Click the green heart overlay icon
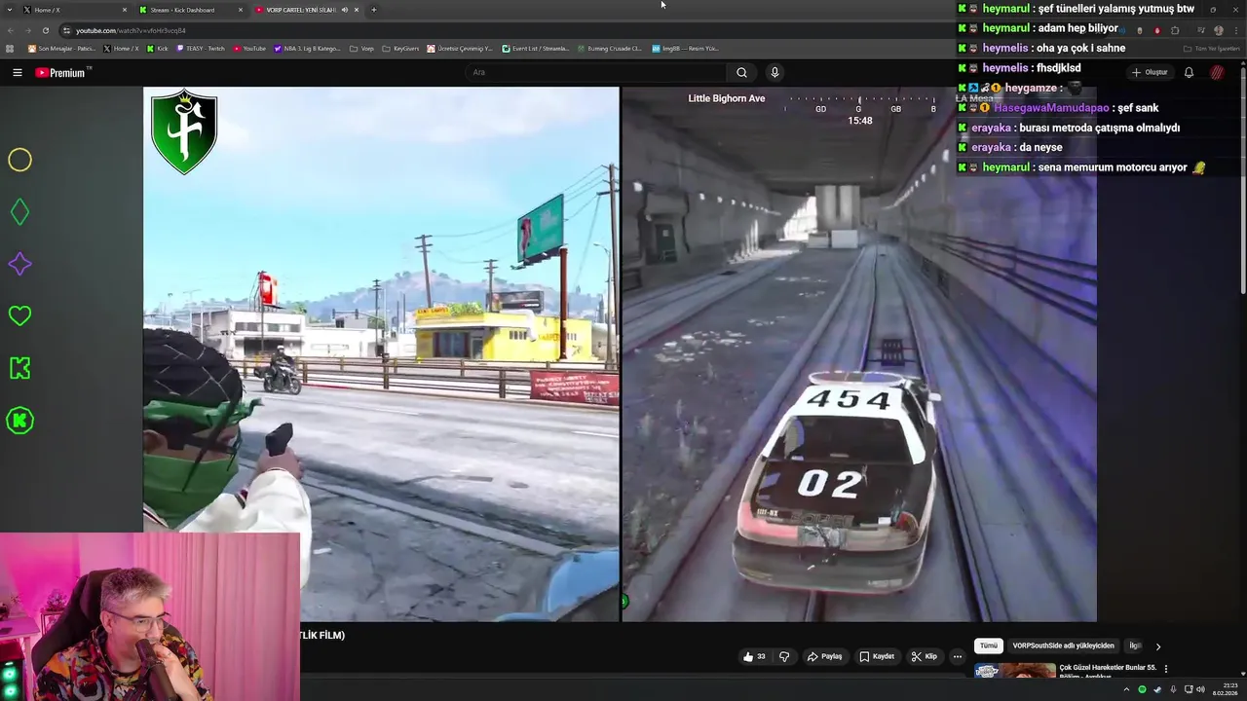The width and height of the screenshot is (1247, 701). point(19,315)
